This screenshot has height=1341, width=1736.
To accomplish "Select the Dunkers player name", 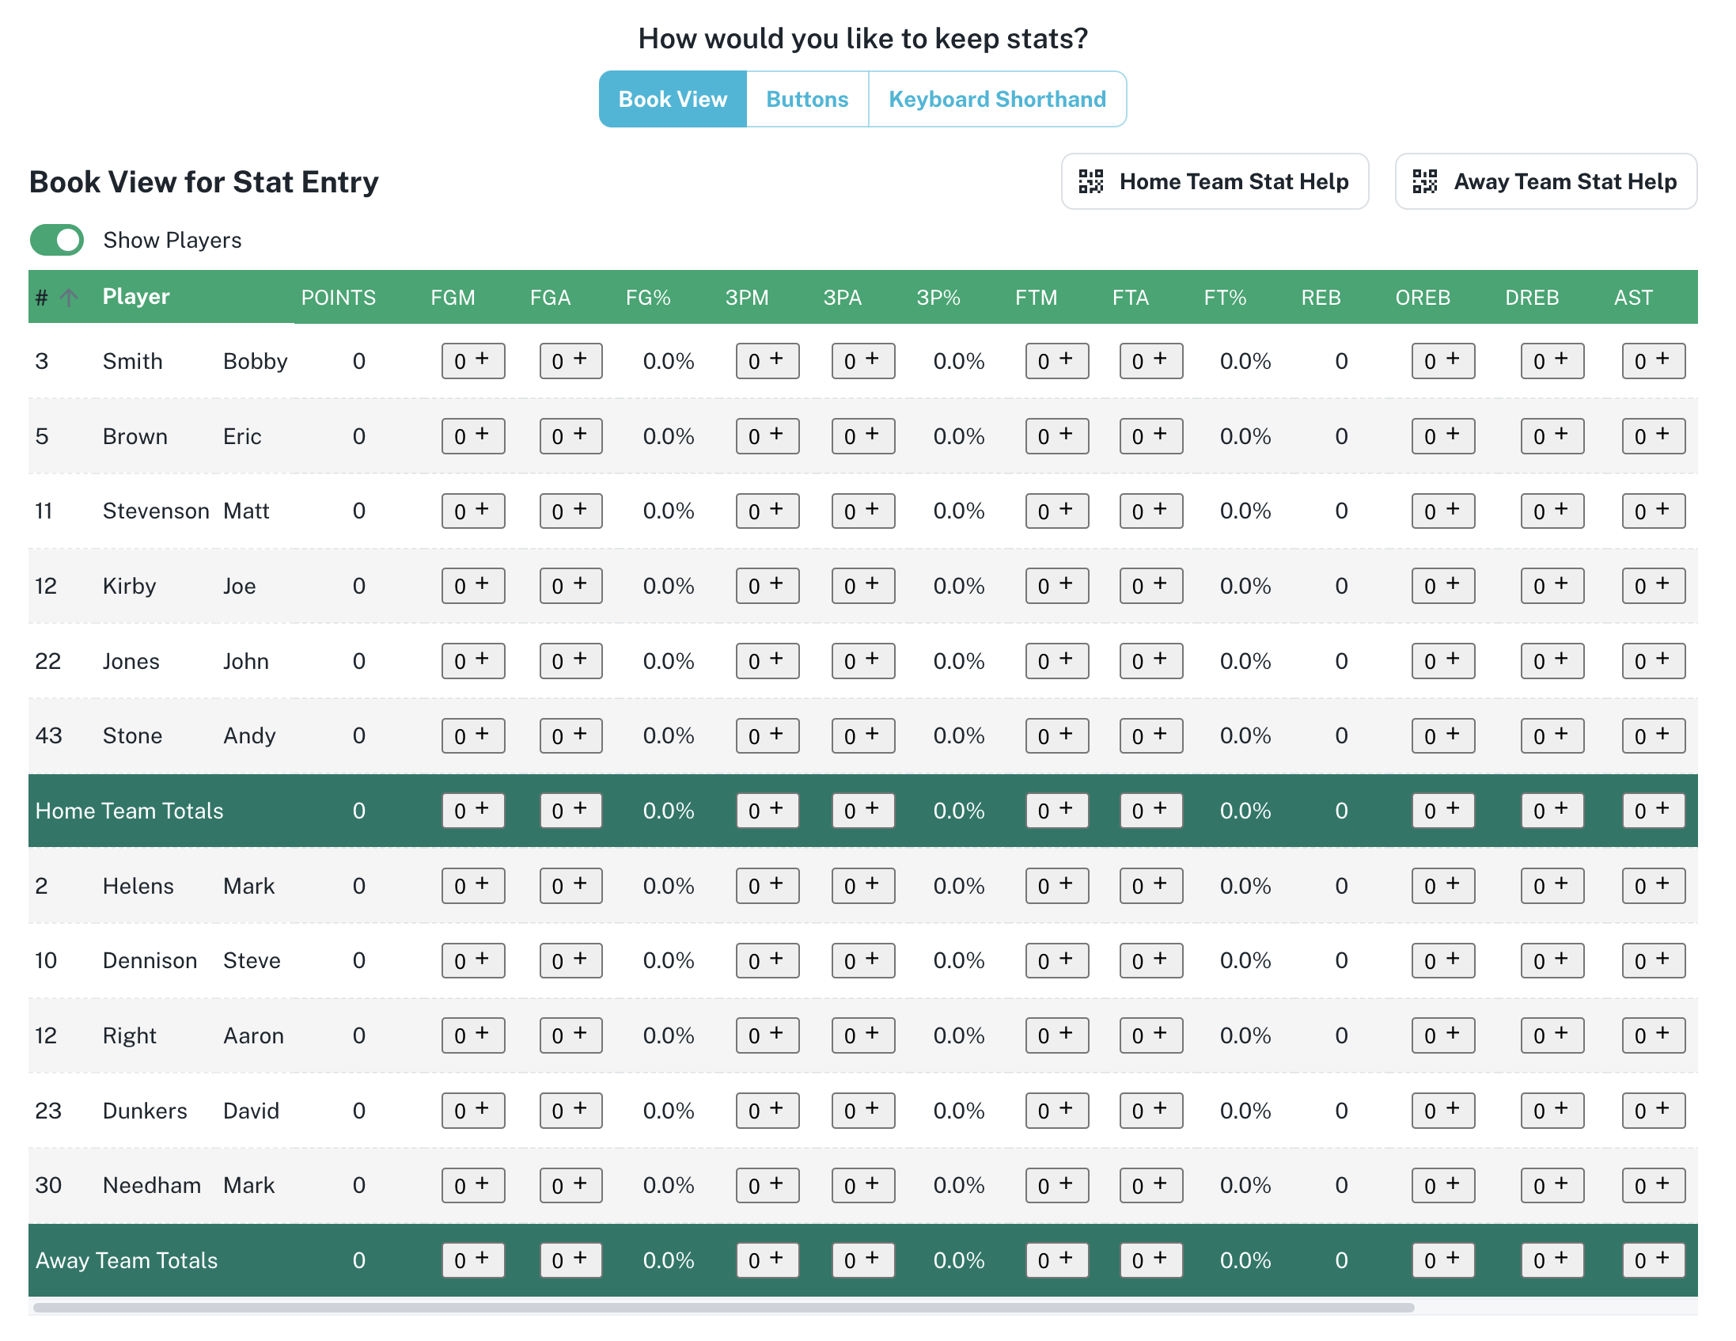I will tap(145, 1111).
